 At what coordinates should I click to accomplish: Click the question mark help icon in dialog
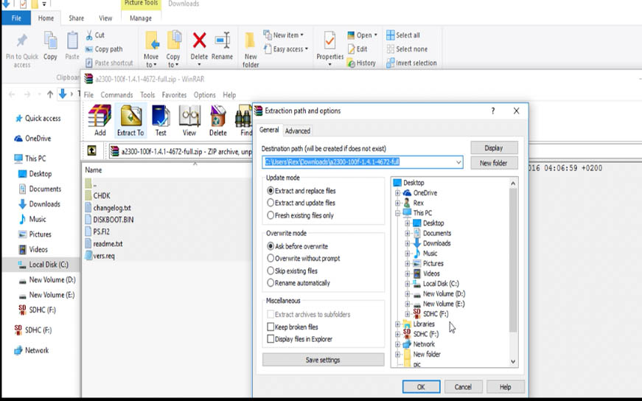[493, 111]
